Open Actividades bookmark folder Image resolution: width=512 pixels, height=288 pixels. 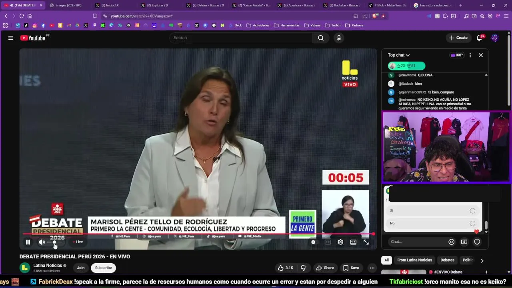(258, 25)
